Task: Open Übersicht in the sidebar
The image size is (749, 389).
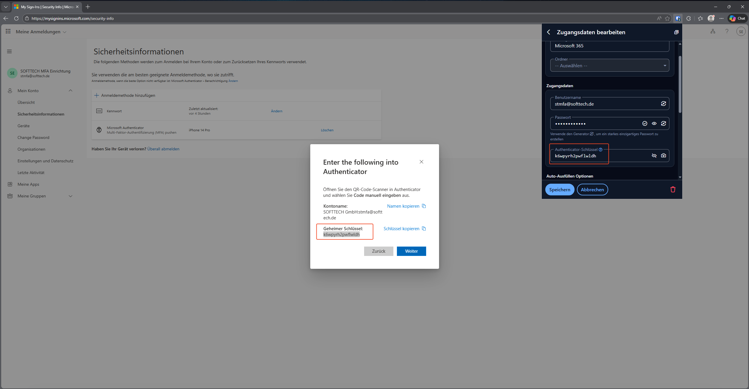Action: [26, 102]
